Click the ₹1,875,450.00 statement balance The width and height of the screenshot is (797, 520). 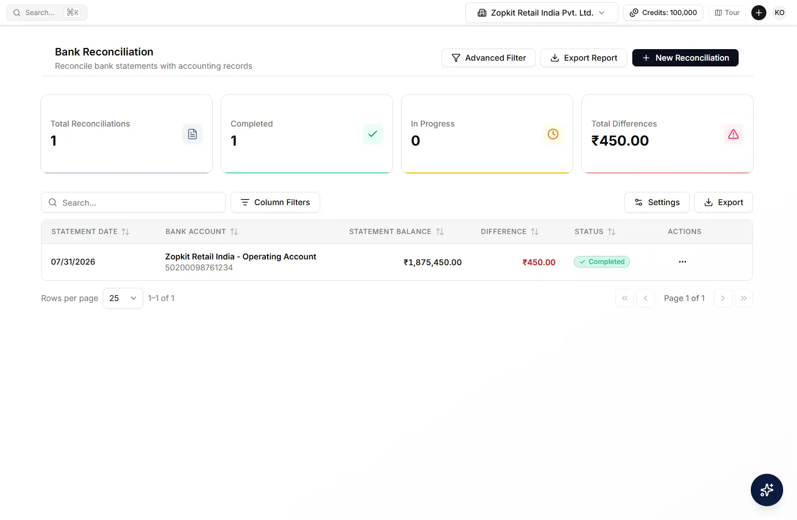point(432,262)
